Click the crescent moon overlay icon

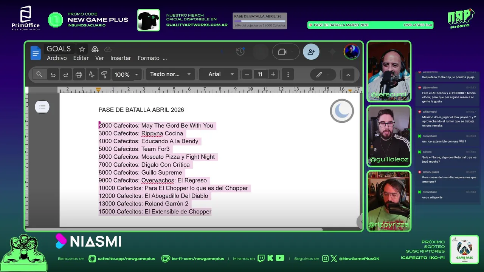click(342, 111)
